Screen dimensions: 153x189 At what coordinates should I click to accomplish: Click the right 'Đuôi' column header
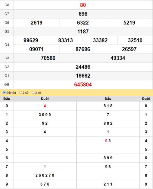(146, 99)
